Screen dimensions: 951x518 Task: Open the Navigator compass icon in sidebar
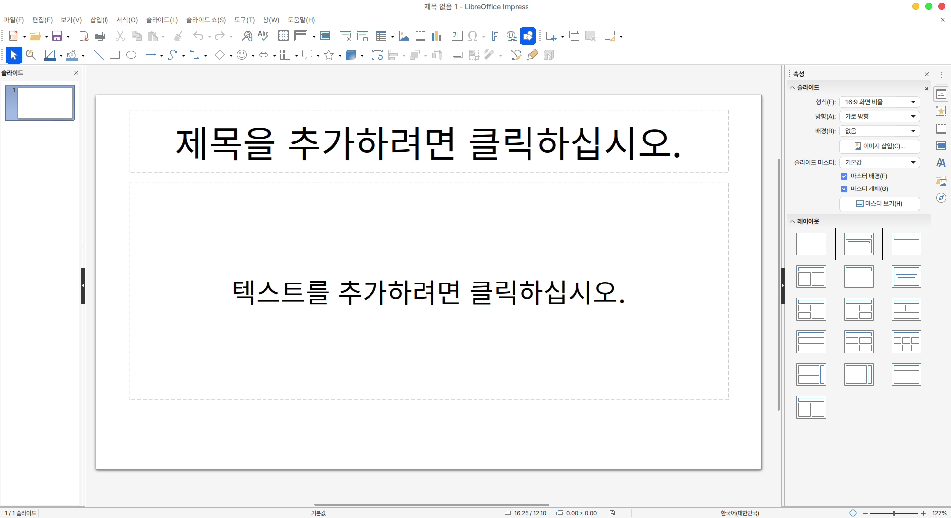click(x=941, y=198)
